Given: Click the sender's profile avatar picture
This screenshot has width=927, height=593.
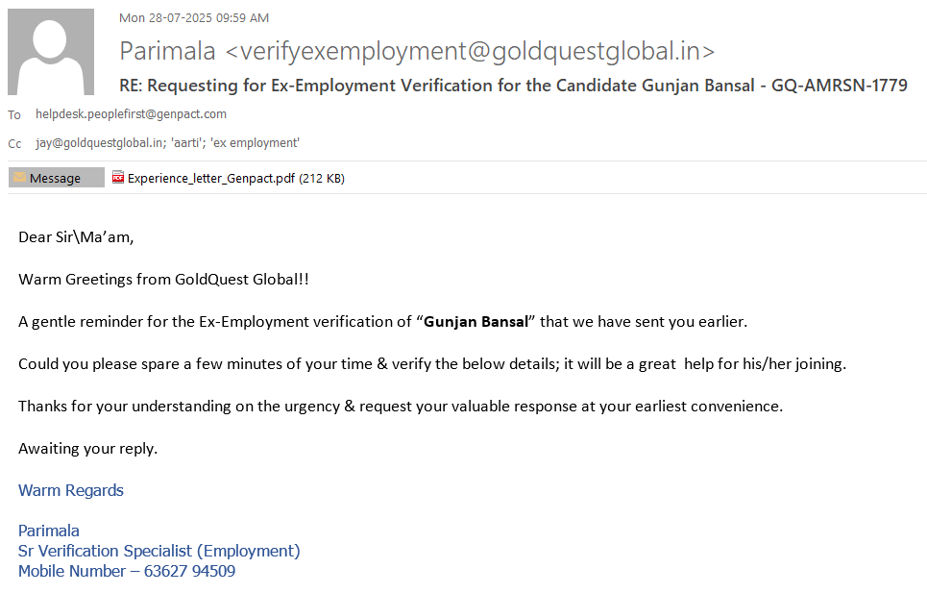Looking at the screenshot, I should [51, 52].
